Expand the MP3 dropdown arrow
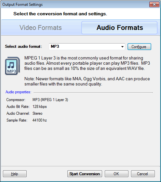Viewport: 161px width, 182px height. (122, 47)
